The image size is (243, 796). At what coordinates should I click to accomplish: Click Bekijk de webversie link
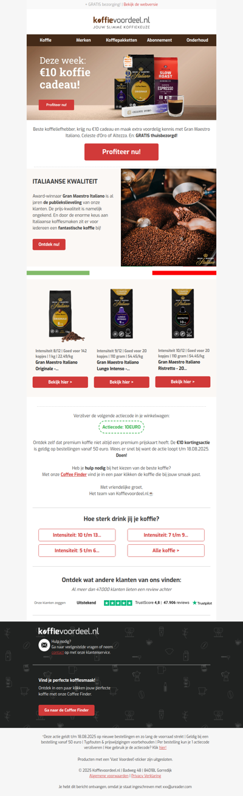tap(141, 4)
